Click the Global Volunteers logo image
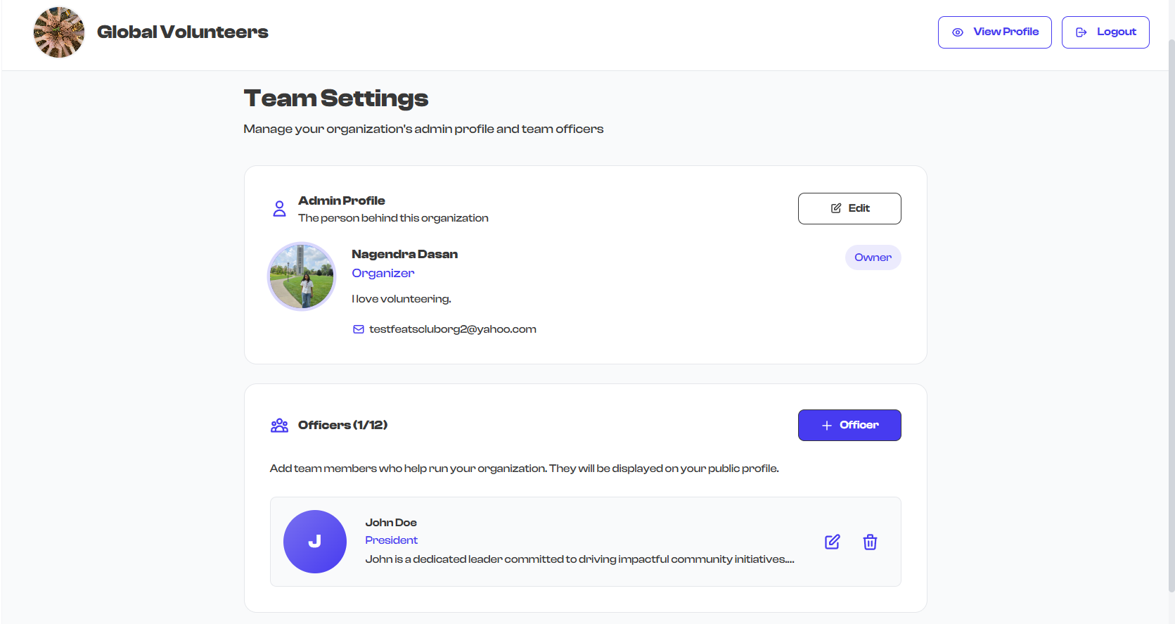The height and width of the screenshot is (624, 1175). pos(59,32)
